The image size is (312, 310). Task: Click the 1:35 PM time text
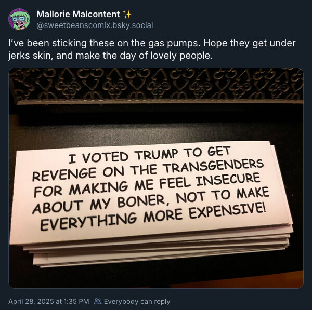click(x=76, y=302)
